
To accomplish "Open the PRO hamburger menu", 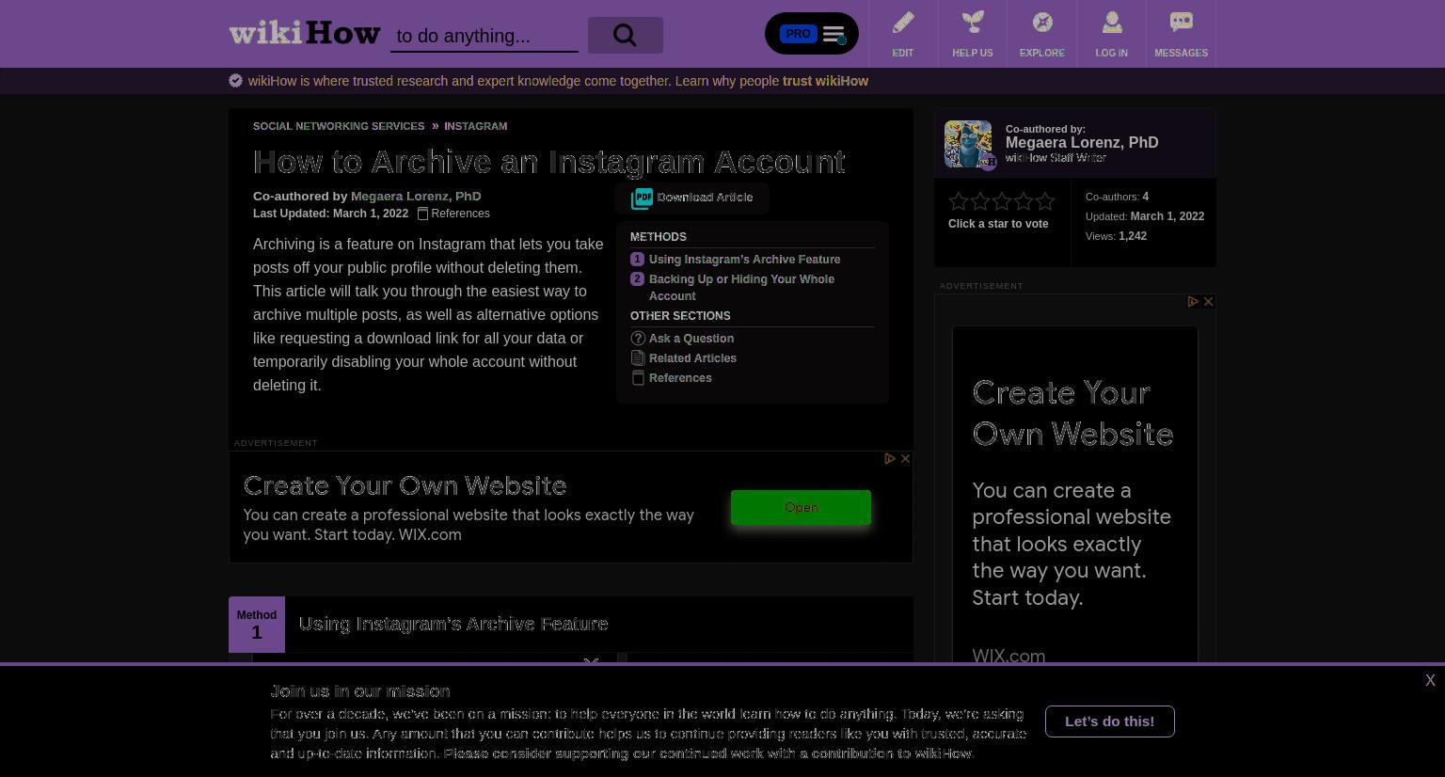I will pyautogui.click(x=812, y=34).
